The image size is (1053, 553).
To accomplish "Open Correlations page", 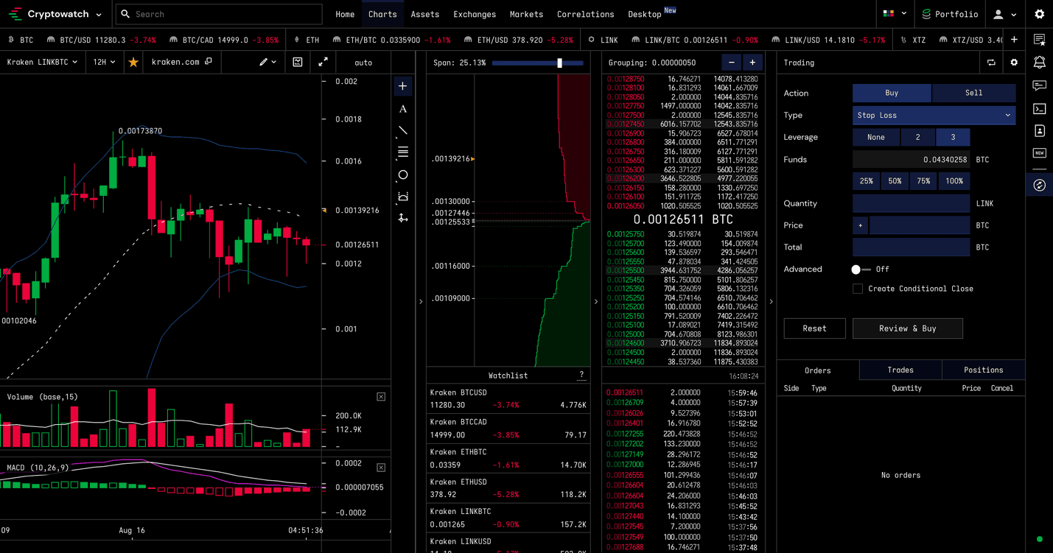I will (x=586, y=14).
